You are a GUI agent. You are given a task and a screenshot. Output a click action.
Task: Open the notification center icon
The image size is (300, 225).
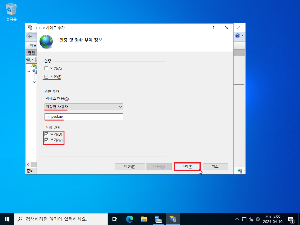pos(291,219)
